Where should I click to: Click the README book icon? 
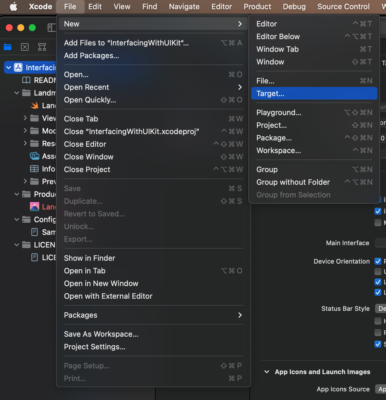point(26,80)
